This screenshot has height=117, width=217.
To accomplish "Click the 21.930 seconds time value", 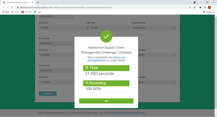I will [x=99, y=74].
